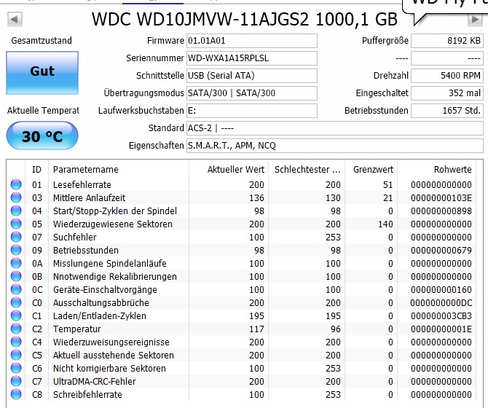Select the serial number field WD-WXA1A15RPLSL
The width and height of the screenshot is (488, 408).
pos(252,58)
